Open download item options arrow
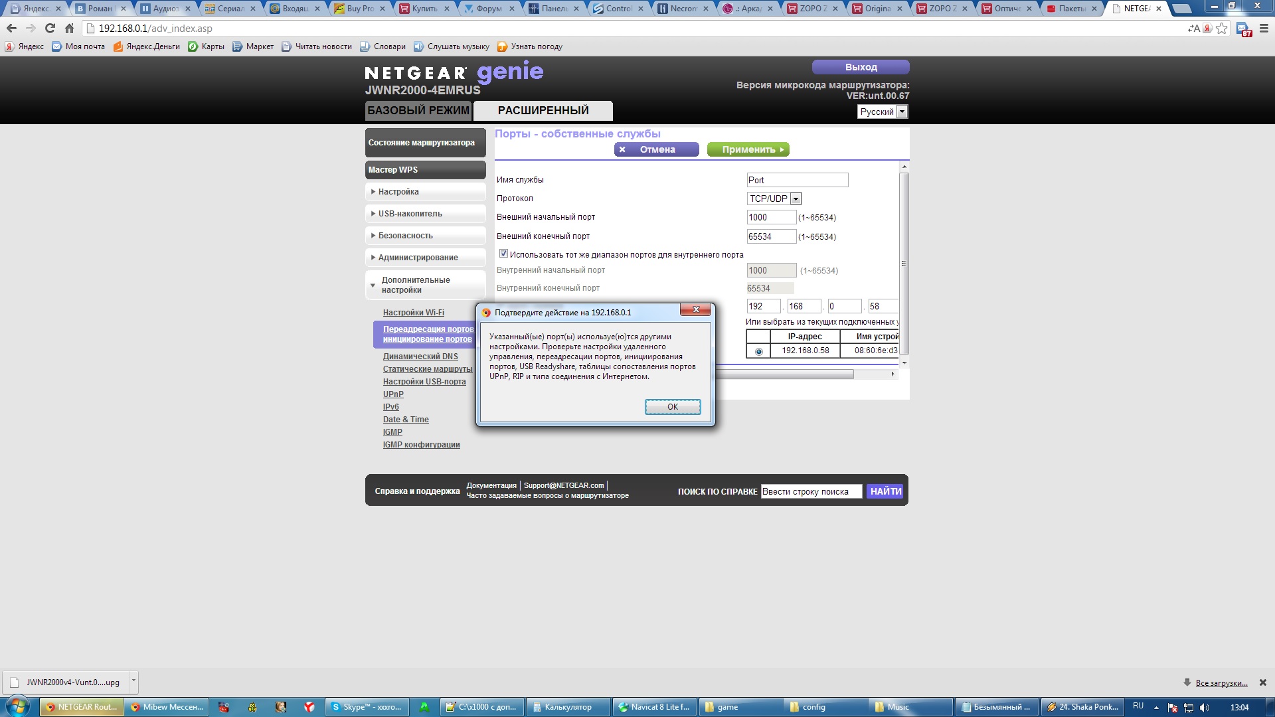 133,682
